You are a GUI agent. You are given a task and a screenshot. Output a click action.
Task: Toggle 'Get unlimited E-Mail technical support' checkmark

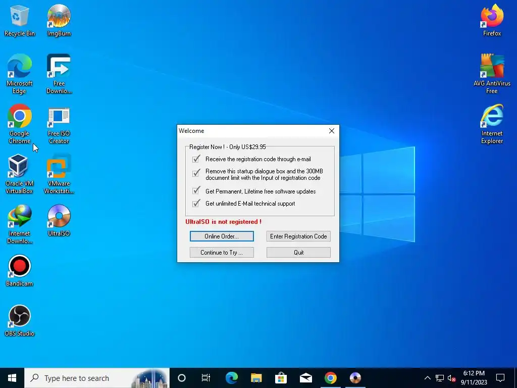pos(196,203)
